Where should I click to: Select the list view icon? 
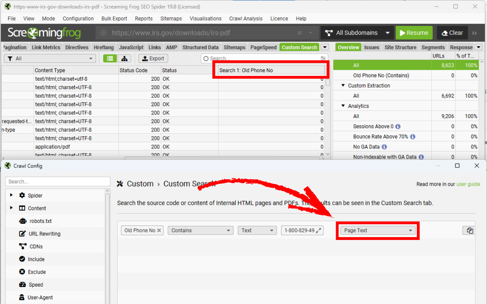pos(109,58)
